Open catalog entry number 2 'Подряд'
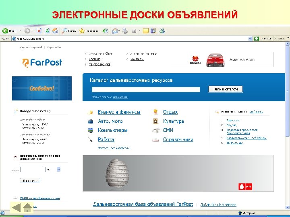Screen dimensions: 290x217 tap(231, 125)
